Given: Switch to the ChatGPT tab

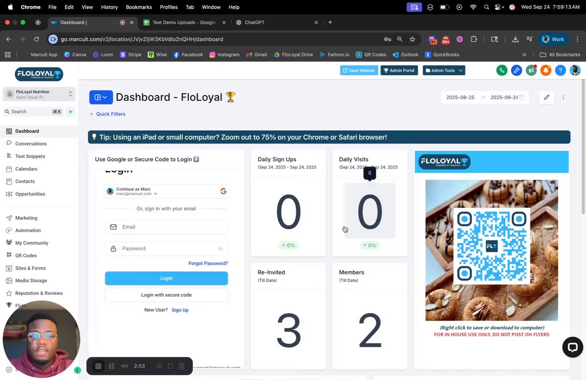Looking at the screenshot, I should 276,22.
